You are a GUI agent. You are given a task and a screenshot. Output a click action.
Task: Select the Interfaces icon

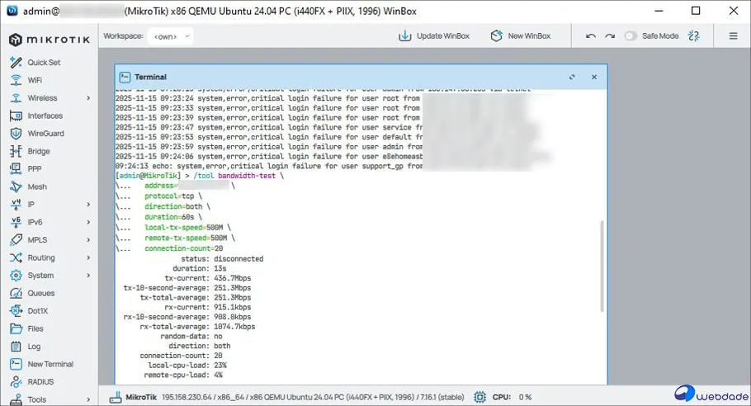15,116
